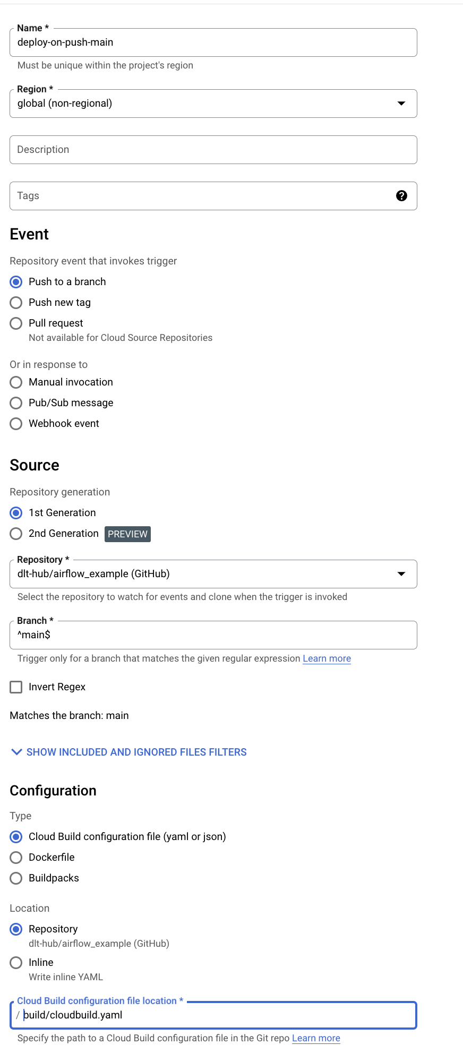Viewport: 463px width, 1062px height.
Task: Choose the Pub/Sub message option
Action: (x=16, y=403)
